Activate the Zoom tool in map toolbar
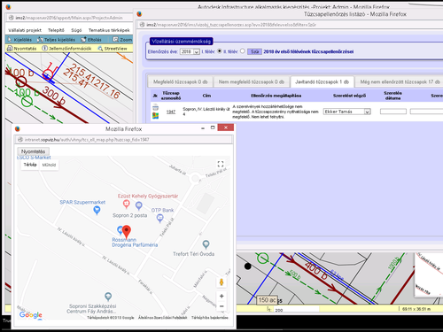 (x=122, y=40)
